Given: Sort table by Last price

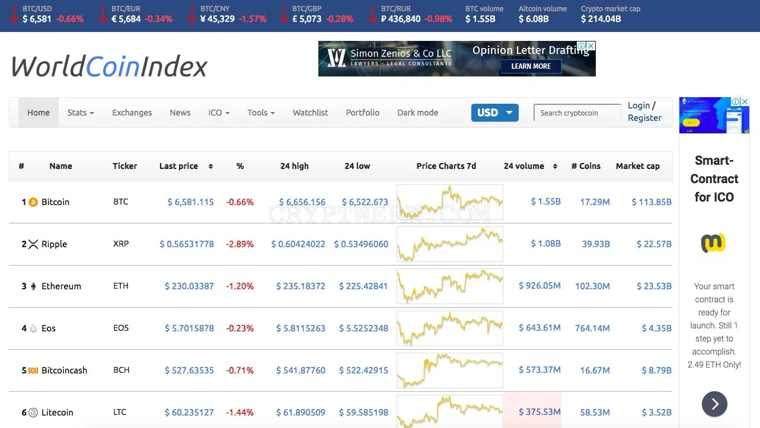Looking at the screenshot, I should (x=186, y=167).
